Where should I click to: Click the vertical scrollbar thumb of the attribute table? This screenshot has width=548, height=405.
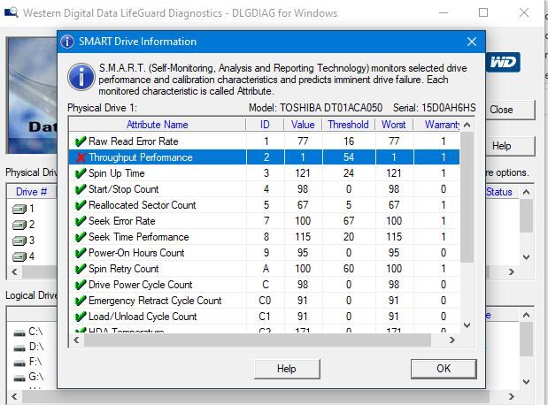coord(467,197)
